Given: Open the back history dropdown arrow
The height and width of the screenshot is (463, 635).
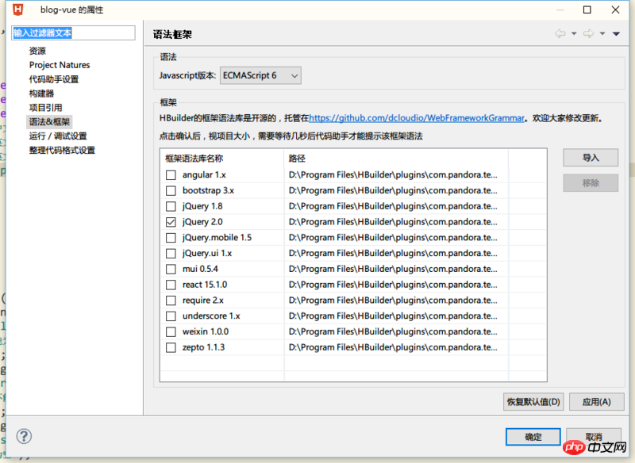Looking at the screenshot, I should click(574, 33).
